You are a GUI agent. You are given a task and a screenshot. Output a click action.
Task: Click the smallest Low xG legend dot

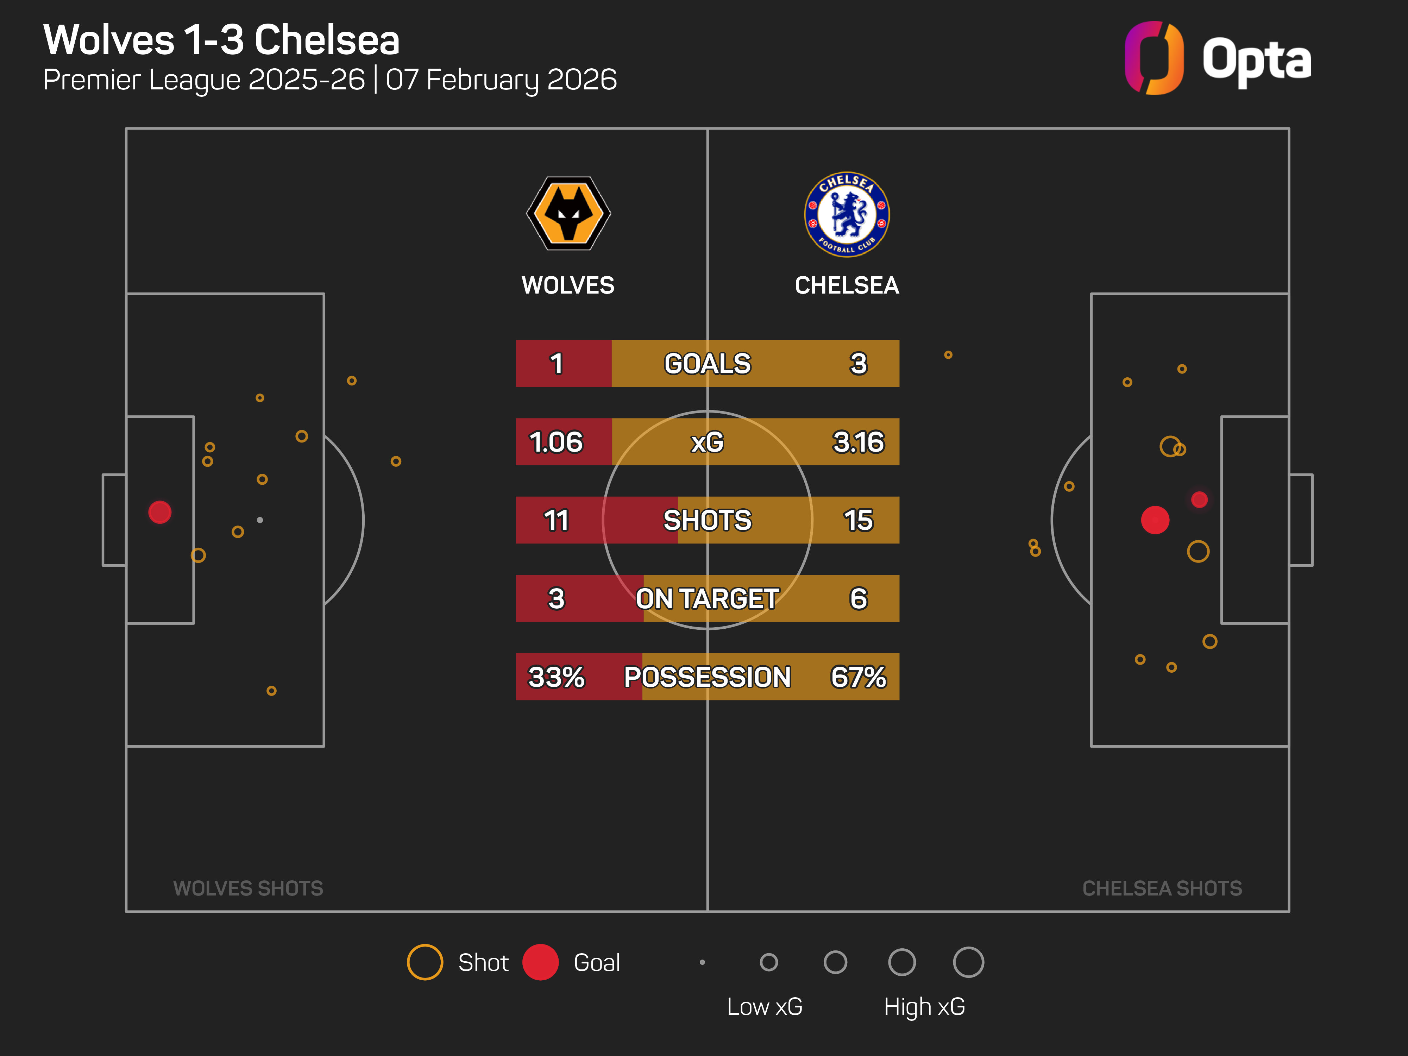pos(702,962)
